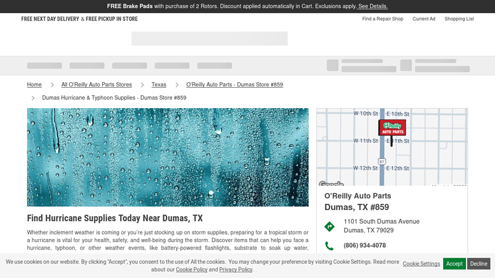
Task: Click the rainy window hero image
Action: pyautogui.click(x=168, y=158)
